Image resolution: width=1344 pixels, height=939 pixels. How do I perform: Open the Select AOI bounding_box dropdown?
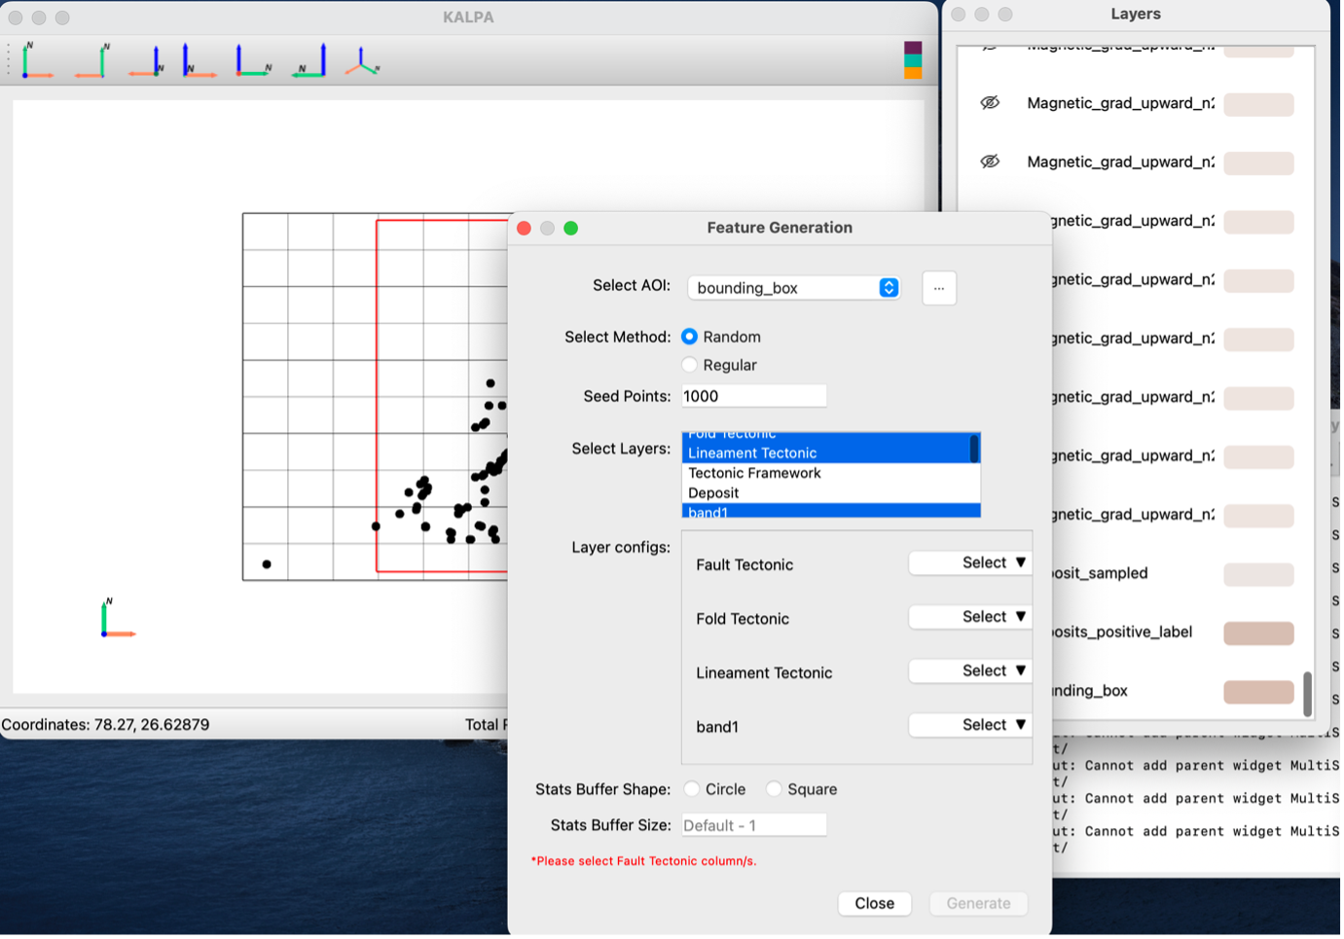point(793,288)
